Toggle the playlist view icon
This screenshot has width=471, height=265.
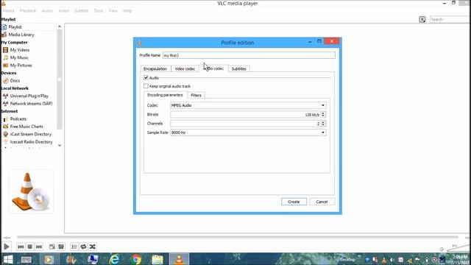pos(74,247)
